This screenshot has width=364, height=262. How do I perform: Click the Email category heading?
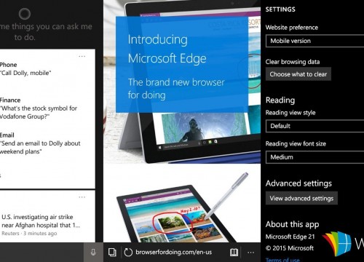[x=7, y=135]
